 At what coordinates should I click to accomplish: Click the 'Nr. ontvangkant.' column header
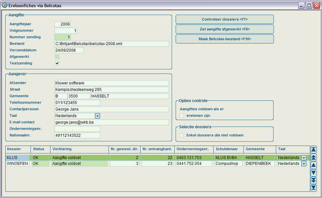coord(157,149)
